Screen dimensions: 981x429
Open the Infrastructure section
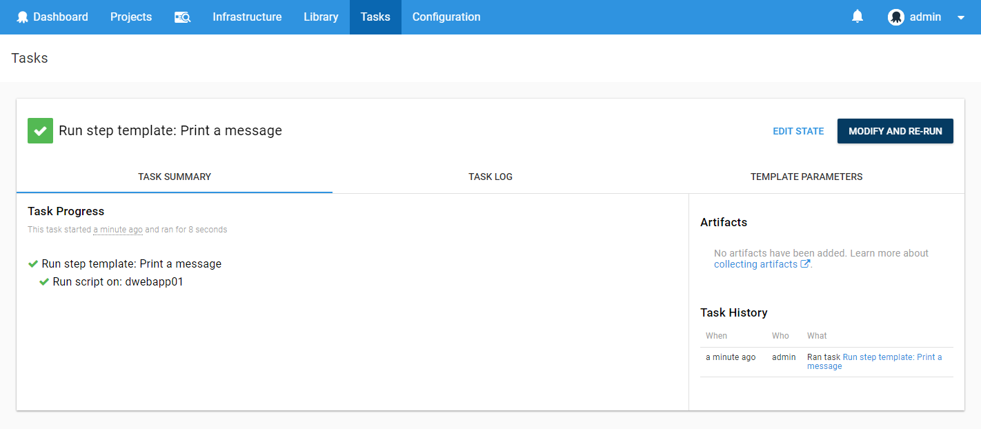[247, 17]
